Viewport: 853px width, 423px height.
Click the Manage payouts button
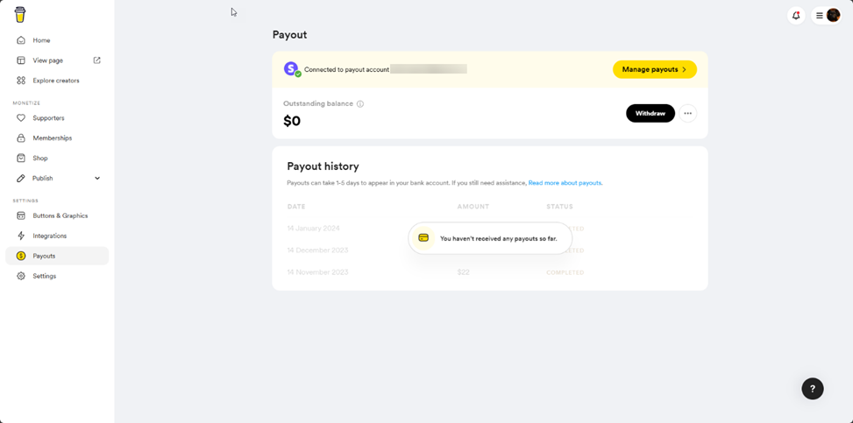pos(654,69)
